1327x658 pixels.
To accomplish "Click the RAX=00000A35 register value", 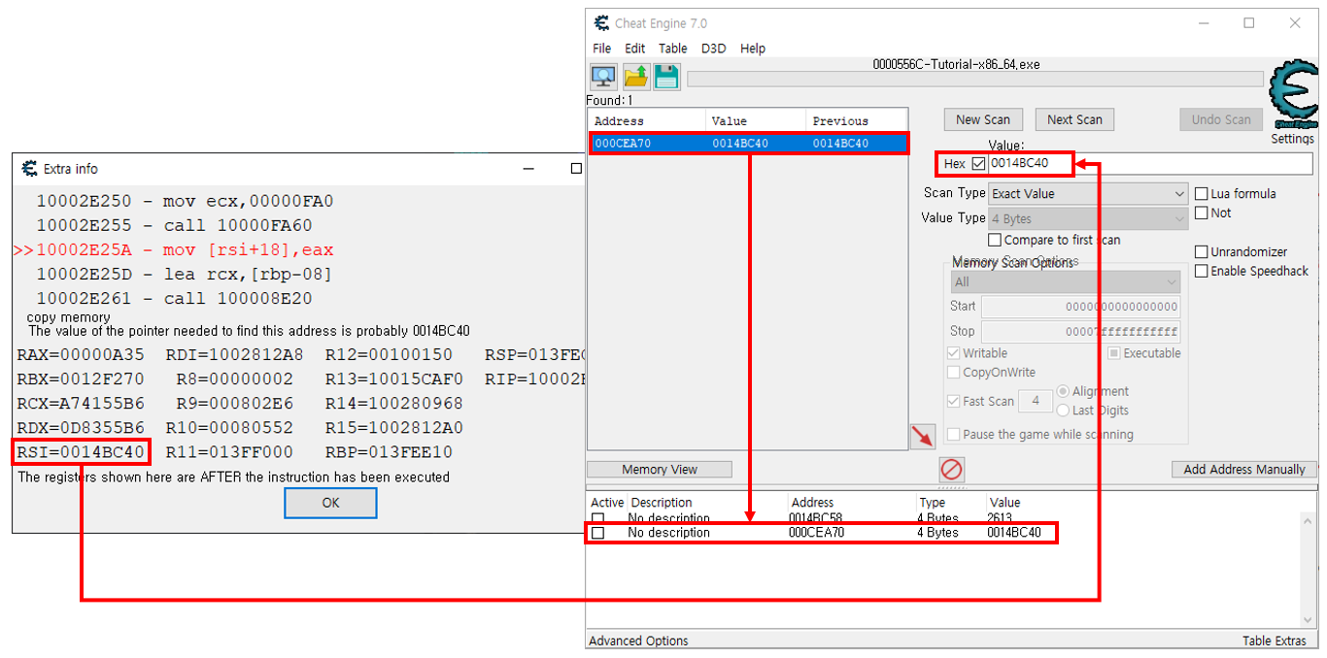I will click(81, 354).
